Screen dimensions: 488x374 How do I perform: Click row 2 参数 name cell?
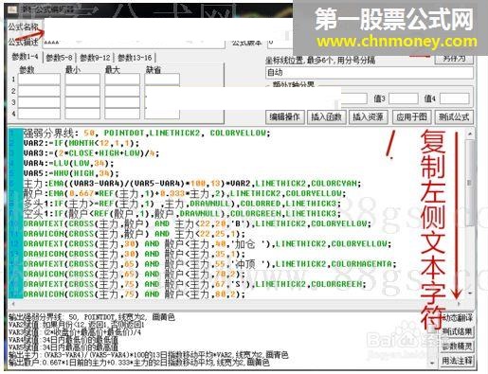click(39, 91)
